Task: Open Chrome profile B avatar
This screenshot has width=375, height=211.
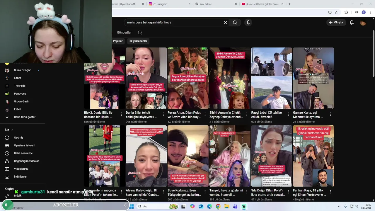Action: click(x=364, y=12)
